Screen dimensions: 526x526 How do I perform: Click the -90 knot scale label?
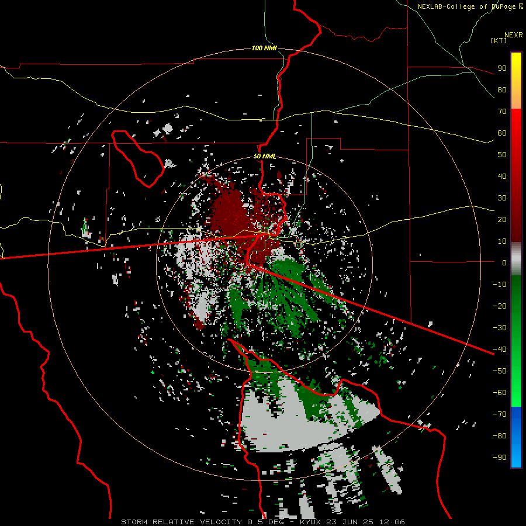(x=500, y=458)
